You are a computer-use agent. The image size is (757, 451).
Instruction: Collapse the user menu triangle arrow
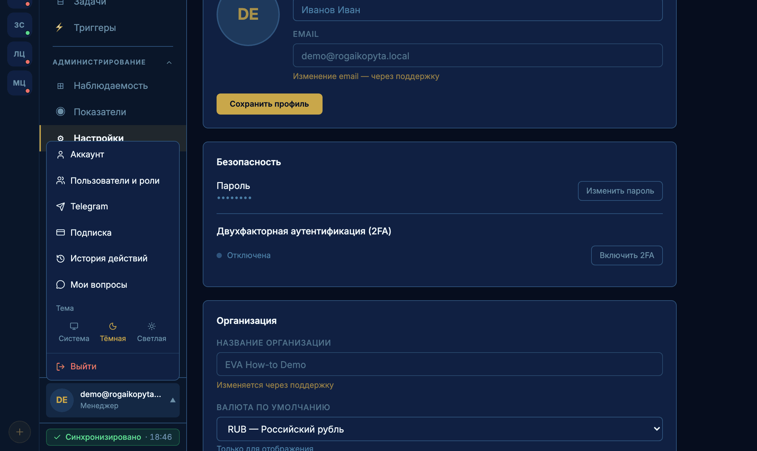[x=173, y=400]
